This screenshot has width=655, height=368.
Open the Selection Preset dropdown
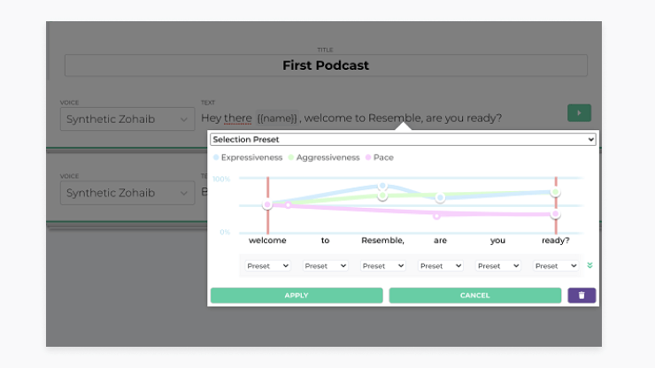click(403, 140)
